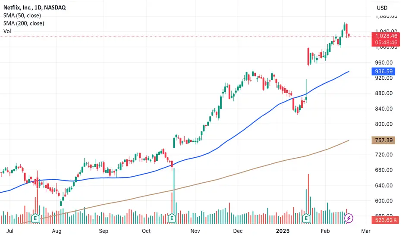The height and width of the screenshot is (237, 402).
Task: Select the SMA (200, close) indicator label
Action: (x=24, y=23)
